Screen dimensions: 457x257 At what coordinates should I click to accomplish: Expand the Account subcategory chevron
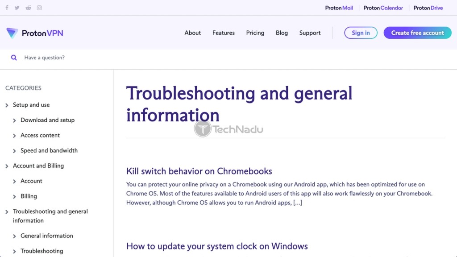[x=14, y=181]
